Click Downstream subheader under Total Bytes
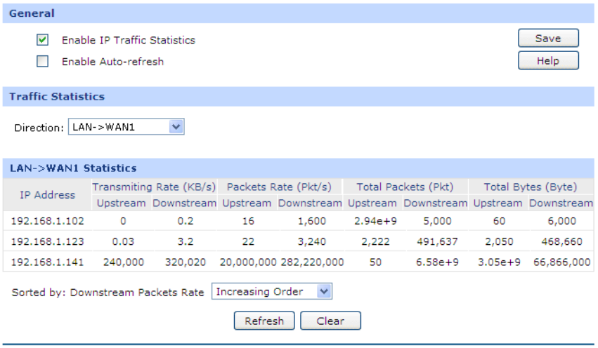Viewport: 598px width, 348px height. [x=561, y=203]
